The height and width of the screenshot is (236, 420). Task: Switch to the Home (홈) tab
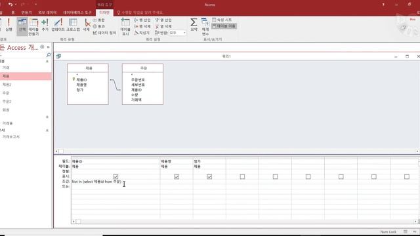(13, 12)
